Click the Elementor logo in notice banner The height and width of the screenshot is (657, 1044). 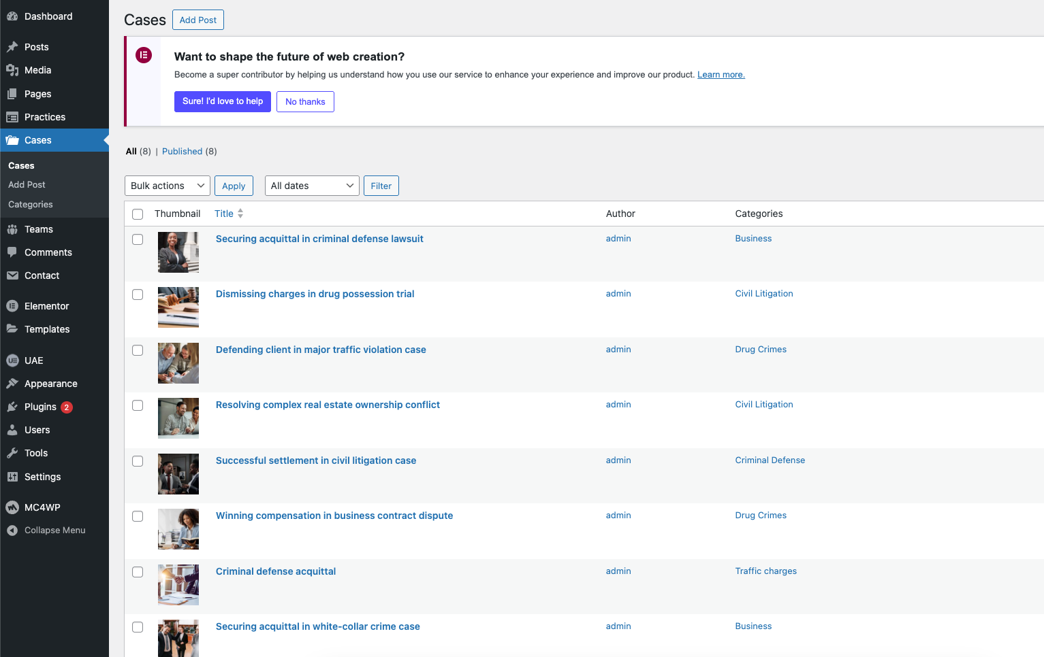[x=144, y=55]
